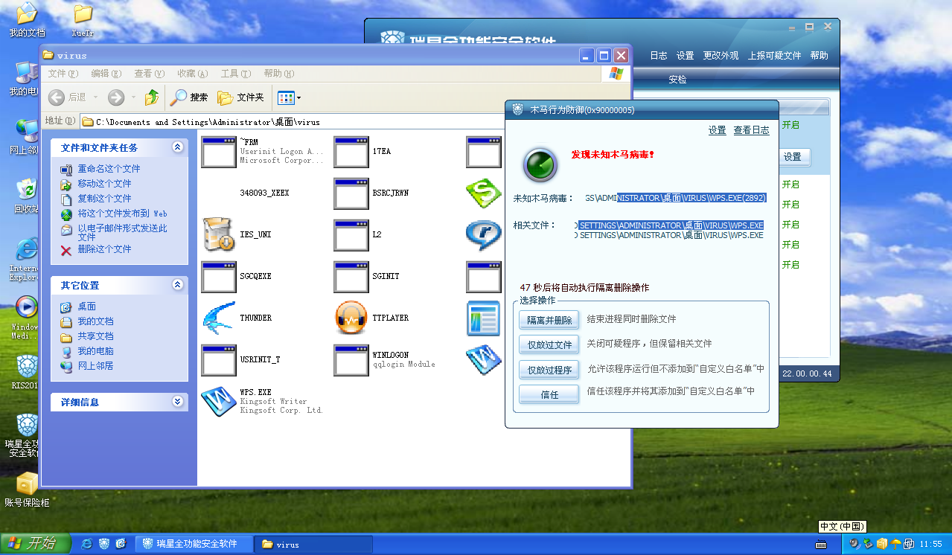Click the 仅放过文件 button

(549, 345)
